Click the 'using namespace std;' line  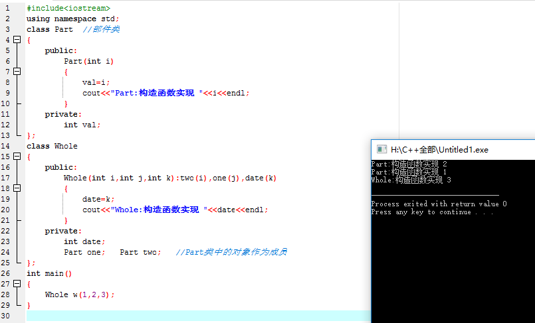click(x=73, y=19)
